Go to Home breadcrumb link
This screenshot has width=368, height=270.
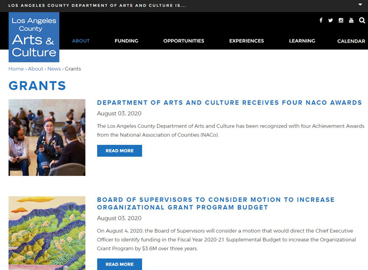pos(16,69)
